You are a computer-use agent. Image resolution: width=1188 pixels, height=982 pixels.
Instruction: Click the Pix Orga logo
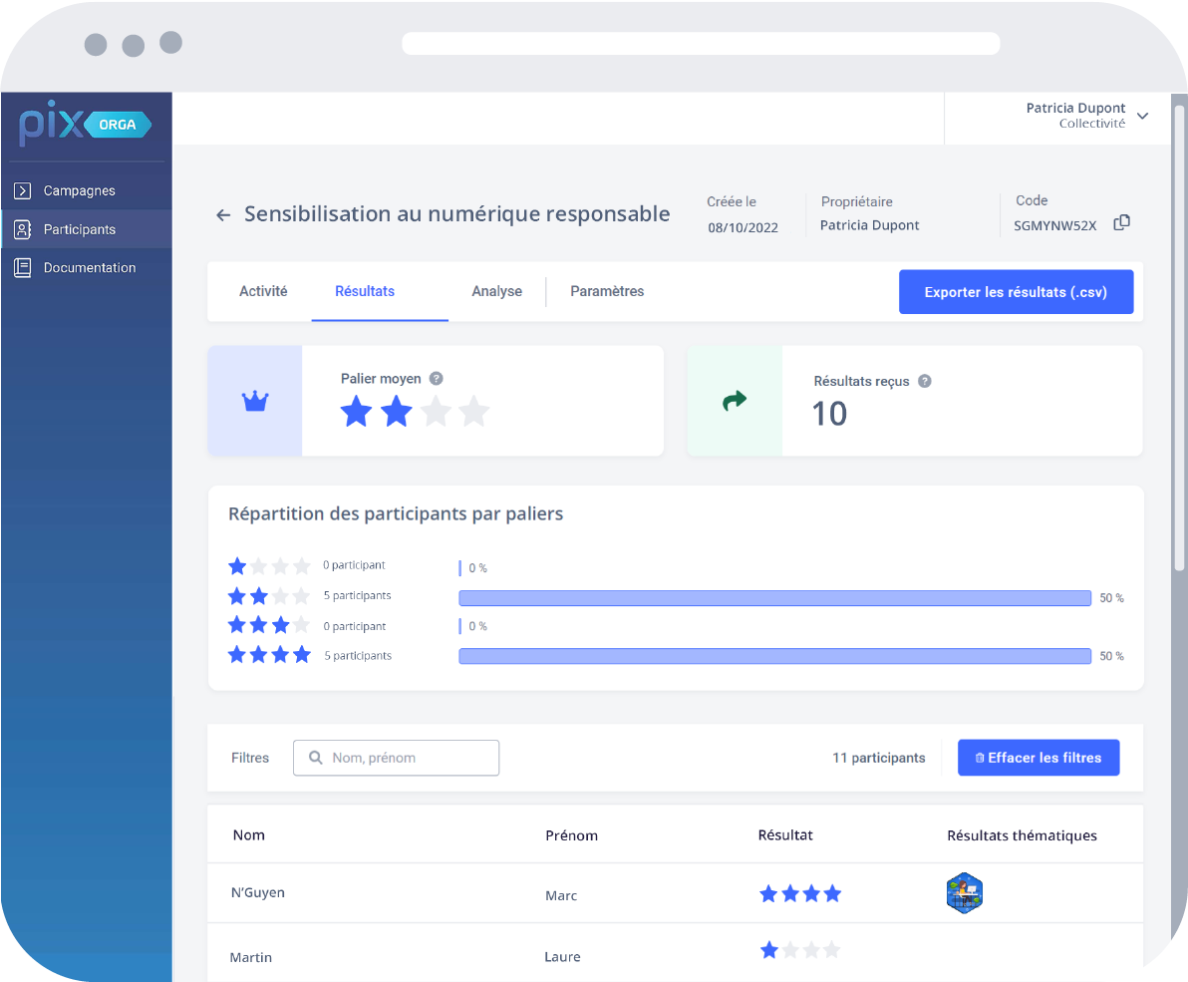pyautogui.click(x=86, y=124)
